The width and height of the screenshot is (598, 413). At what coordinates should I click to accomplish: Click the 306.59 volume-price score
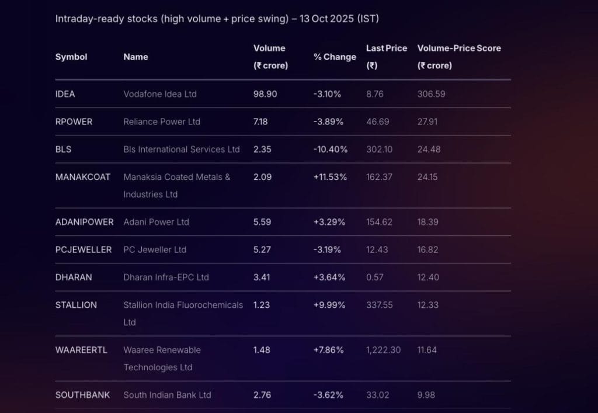click(x=431, y=93)
